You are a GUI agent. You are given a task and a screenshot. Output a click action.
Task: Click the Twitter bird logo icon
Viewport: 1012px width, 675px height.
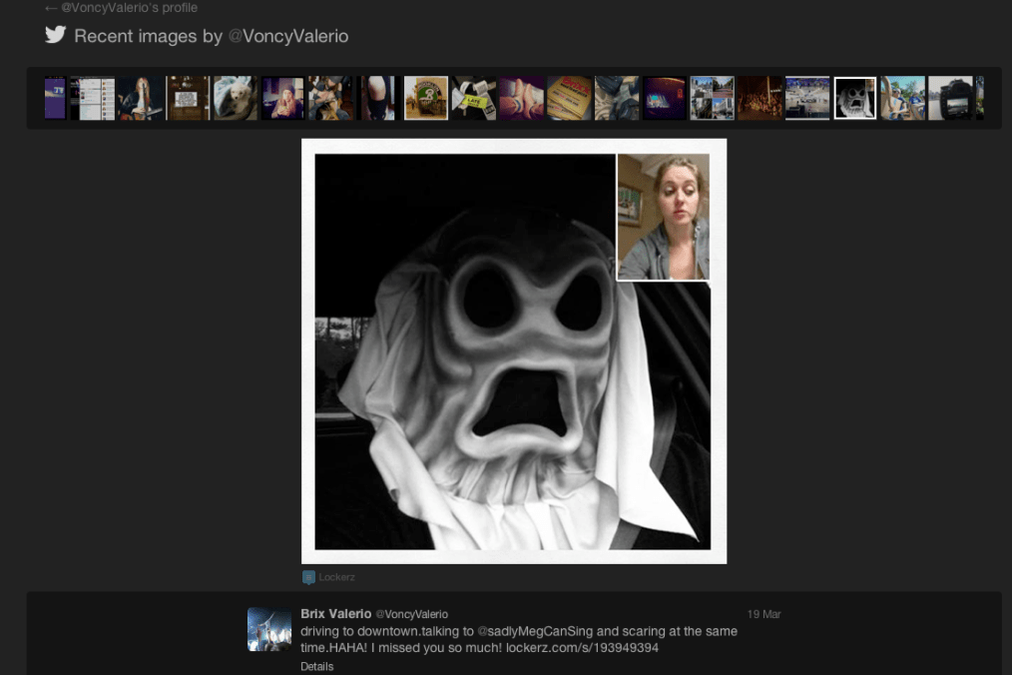tap(55, 35)
